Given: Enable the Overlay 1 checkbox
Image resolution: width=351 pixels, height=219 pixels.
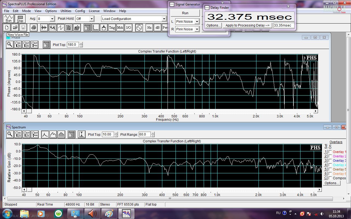Looking at the screenshot, I should [330, 152].
